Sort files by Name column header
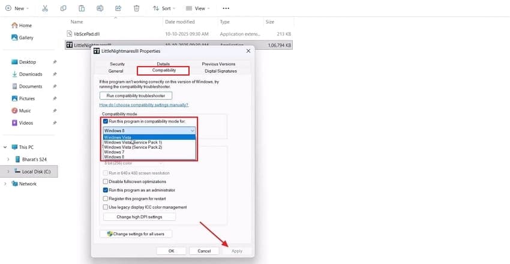This screenshot has height=264, width=510. (77, 22)
